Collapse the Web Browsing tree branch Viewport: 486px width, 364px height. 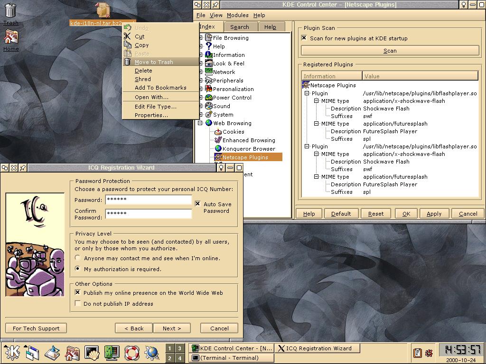[x=200, y=123]
